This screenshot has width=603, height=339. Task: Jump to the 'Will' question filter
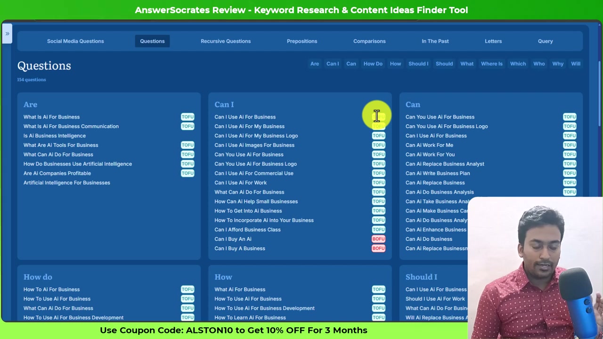(576, 64)
